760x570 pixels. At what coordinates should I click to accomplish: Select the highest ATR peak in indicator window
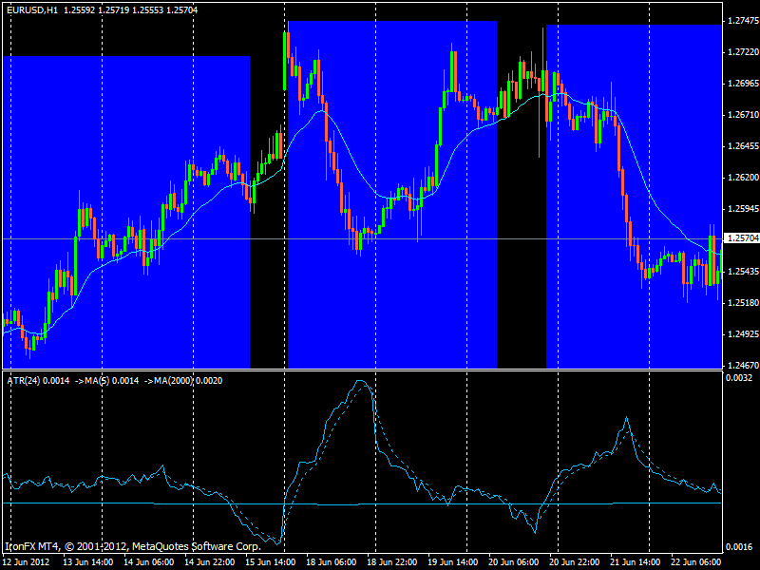361,382
